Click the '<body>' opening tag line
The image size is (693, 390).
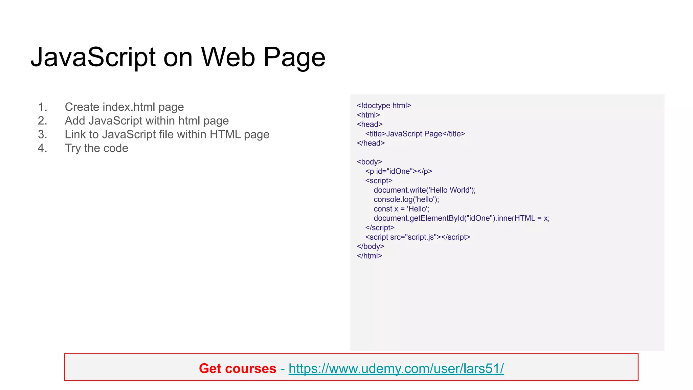[x=370, y=162]
